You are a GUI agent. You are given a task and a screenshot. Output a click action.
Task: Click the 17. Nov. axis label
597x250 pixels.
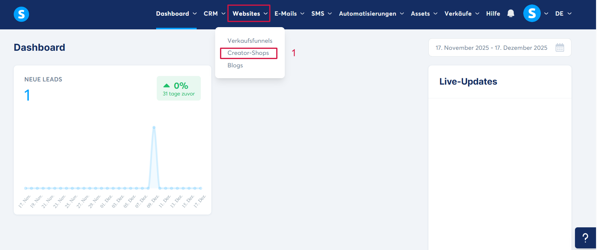pos(25,201)
